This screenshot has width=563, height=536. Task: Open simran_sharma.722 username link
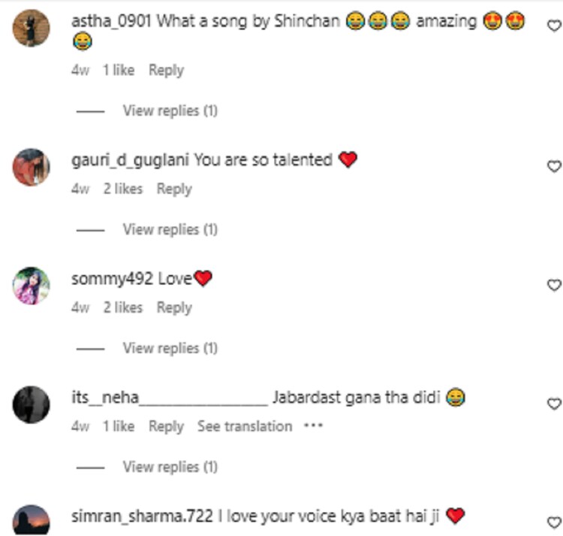tap(142, 516)
